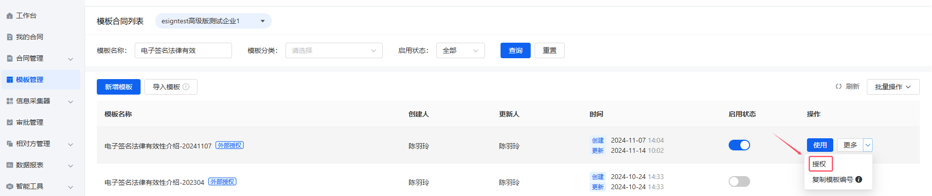Click the 模板管理 template icon
932x196 pixels.
point(10,80)
